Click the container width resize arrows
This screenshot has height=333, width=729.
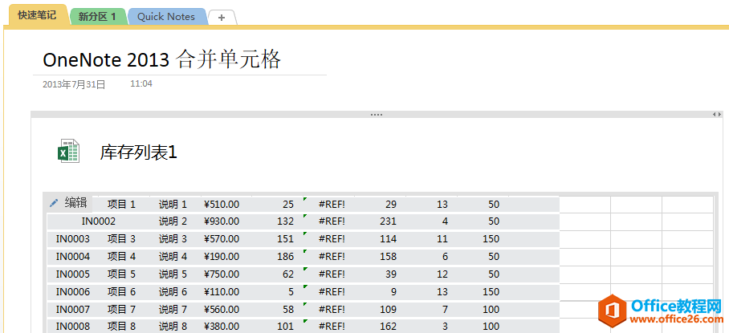point(717,115)
